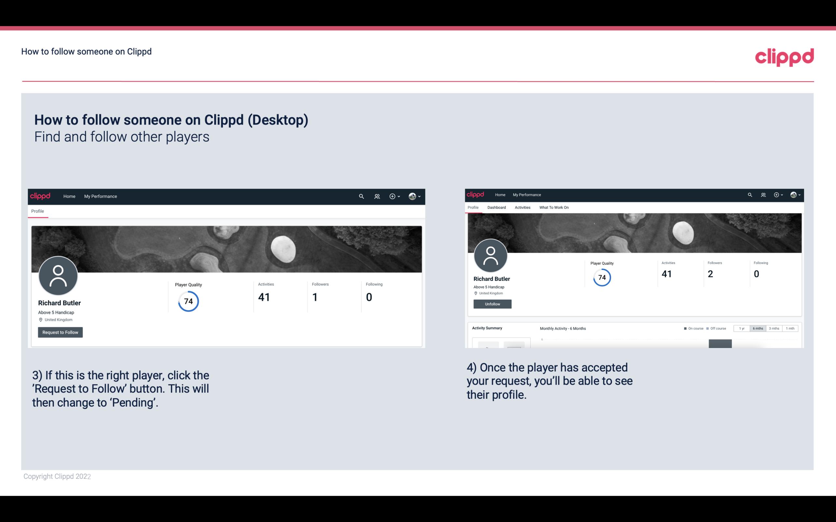The image size is (836, 522).
Task: Click the 'Unfollow' button on profile
Action: pyautogui.click(x=492, y=304)
